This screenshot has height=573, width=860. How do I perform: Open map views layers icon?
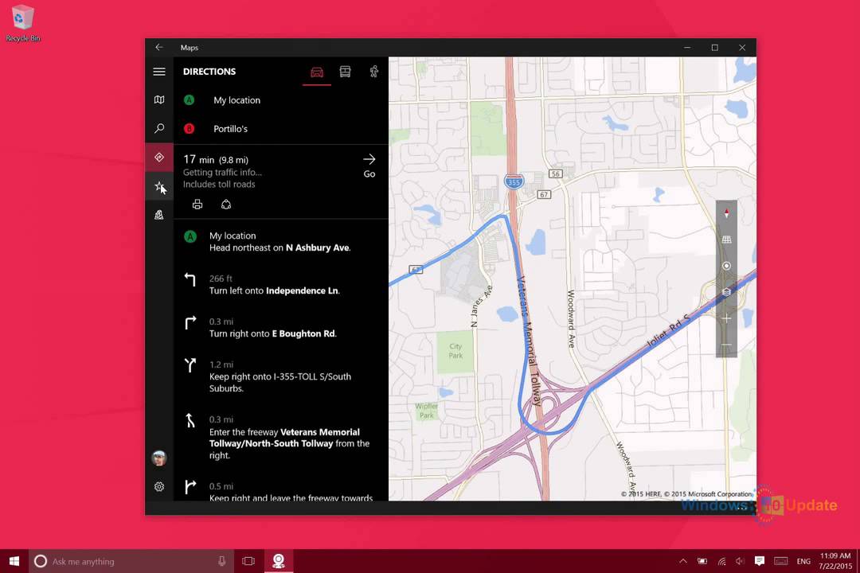[x=726, y=292]
